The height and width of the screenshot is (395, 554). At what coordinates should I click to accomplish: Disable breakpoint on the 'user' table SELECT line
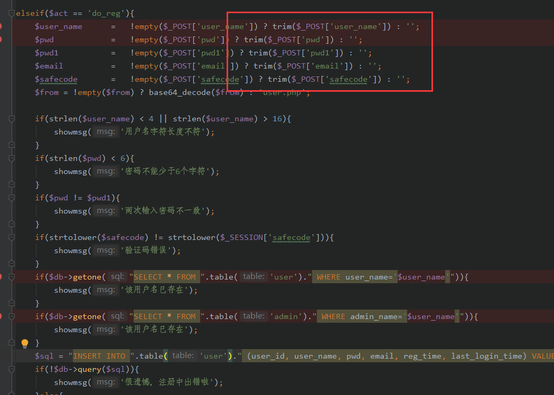2,277
